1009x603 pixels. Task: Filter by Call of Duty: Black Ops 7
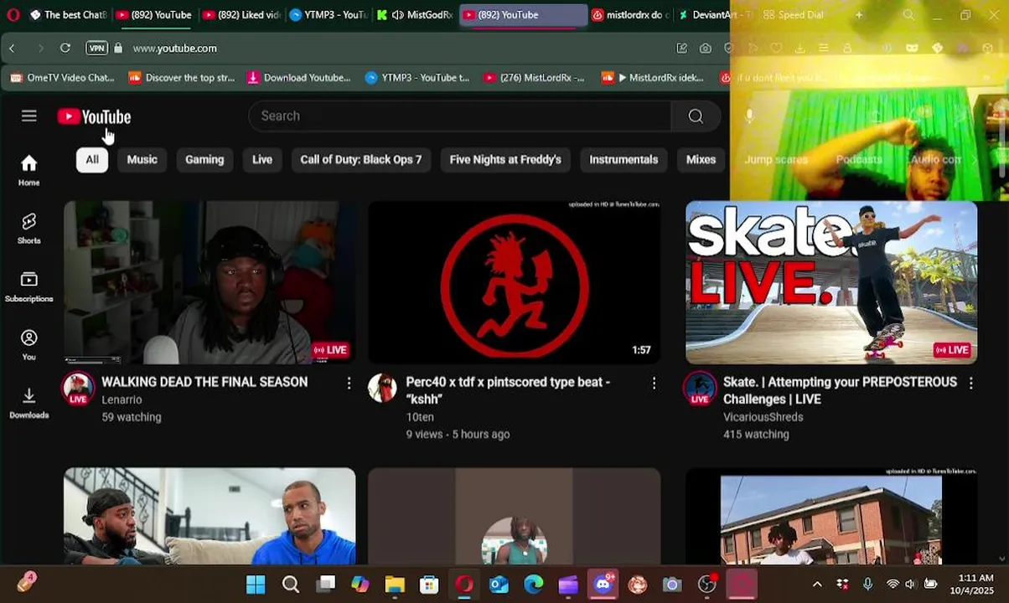pyautogui.click(x=361, y=159)
